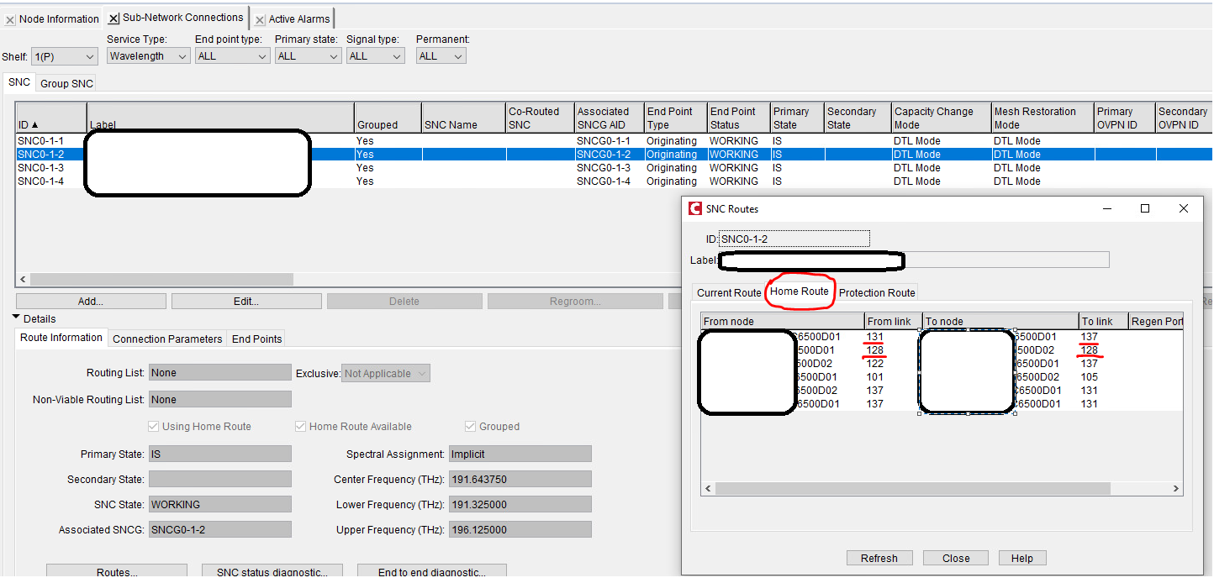Click the Routing List field
The height and width of the screenshot is (583, 1214).
pyautogui.click(x=220, y=373)
